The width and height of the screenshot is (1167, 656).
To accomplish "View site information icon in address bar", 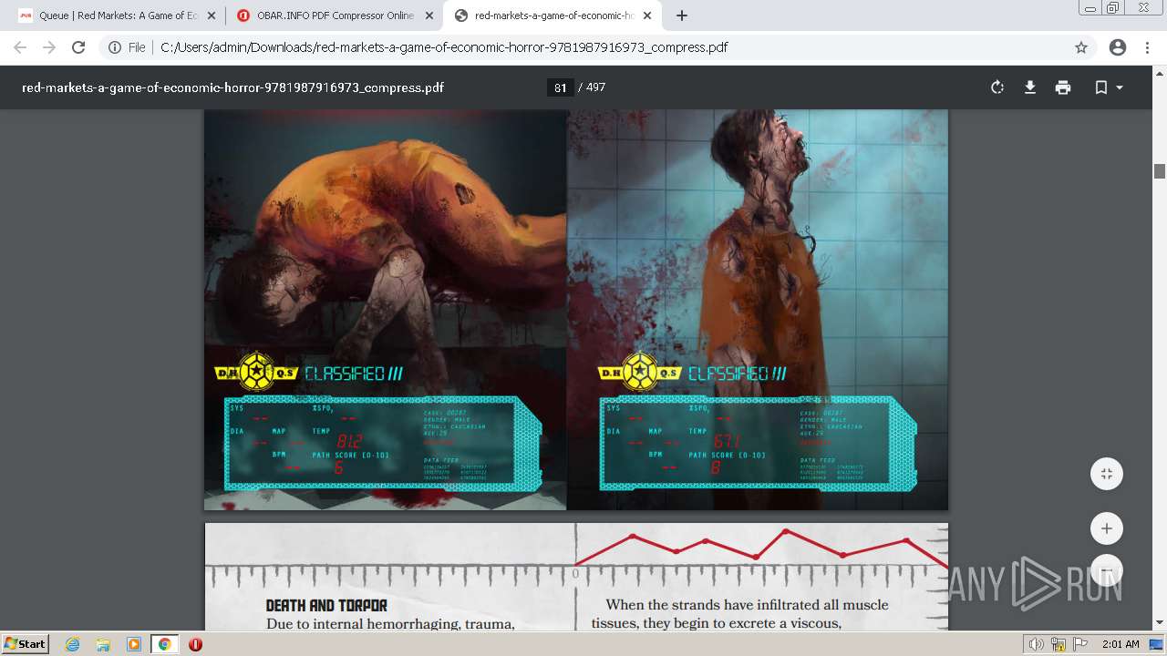I will (x=115, y=47).
